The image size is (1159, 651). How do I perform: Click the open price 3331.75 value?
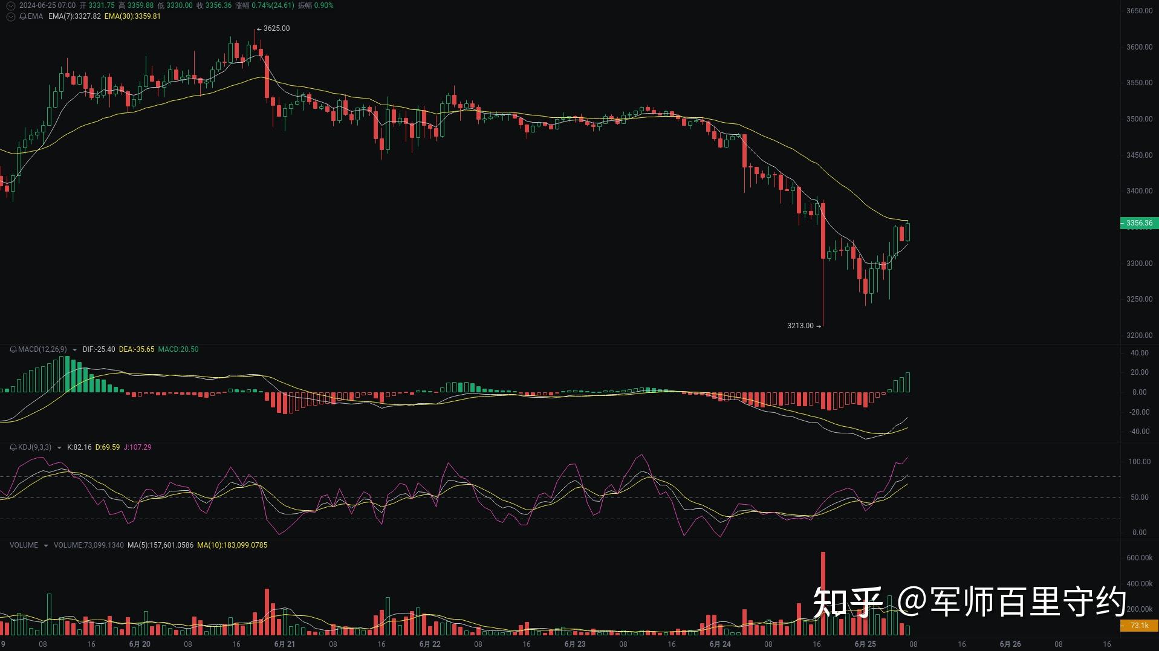tap(102, 5)
